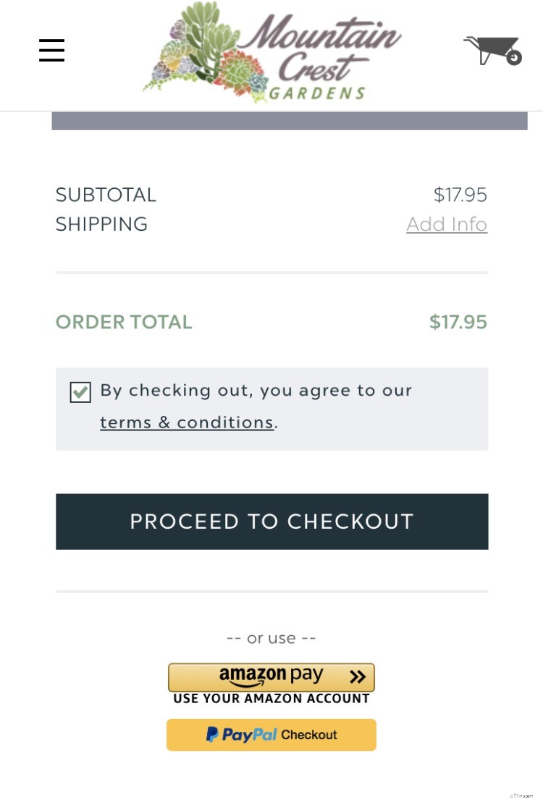Open the terms & conditions page
The width and height of the screenshot is (543, 800).
click(187, 422)
